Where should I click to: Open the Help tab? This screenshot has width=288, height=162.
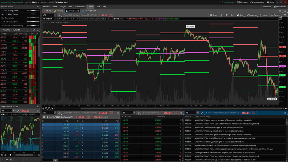coord(105,7)
